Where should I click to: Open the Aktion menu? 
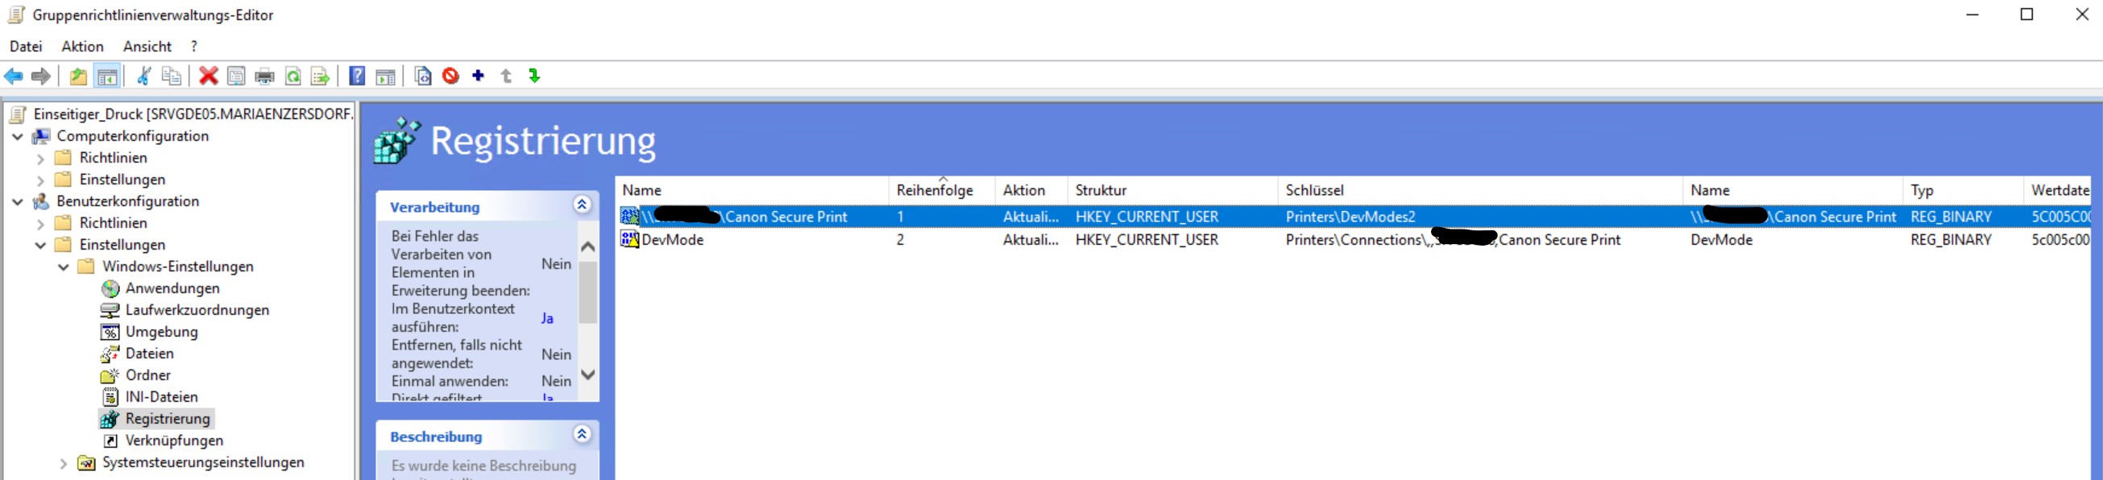coord(82,47)
